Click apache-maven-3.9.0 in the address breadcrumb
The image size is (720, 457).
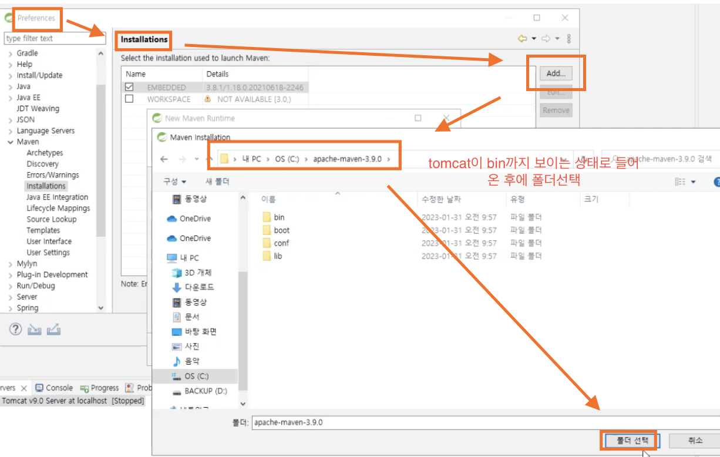click(347, 159)
